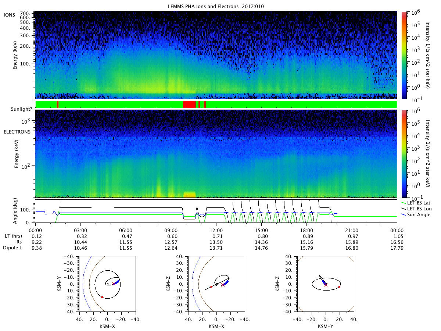The height and width of the screenshot is (331, 441).
Task: Open the KSM-X versus KSM-Z orbit plot
Action: 216,284
